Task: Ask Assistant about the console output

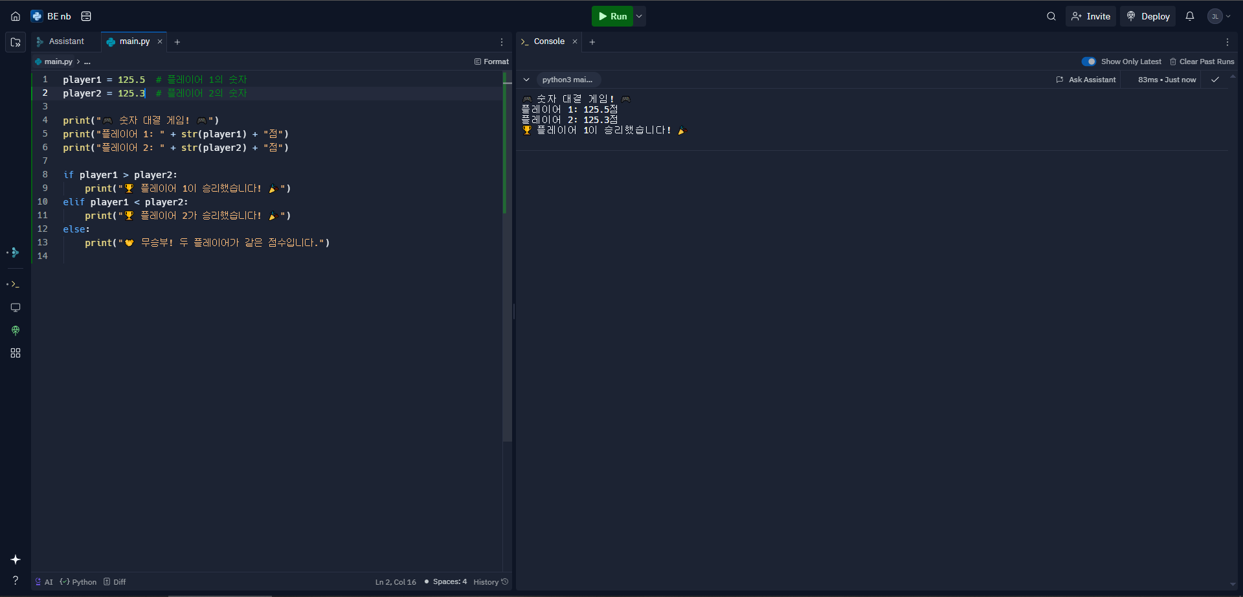Action: tap(1086, 80)
